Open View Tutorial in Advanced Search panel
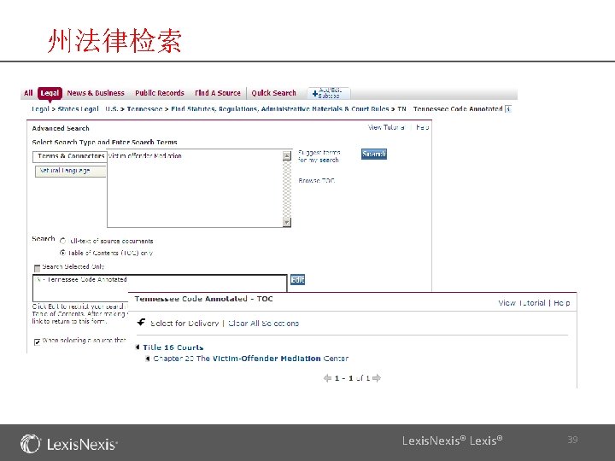This screenshot has height=461, width=615. click(x=386, y=127)
